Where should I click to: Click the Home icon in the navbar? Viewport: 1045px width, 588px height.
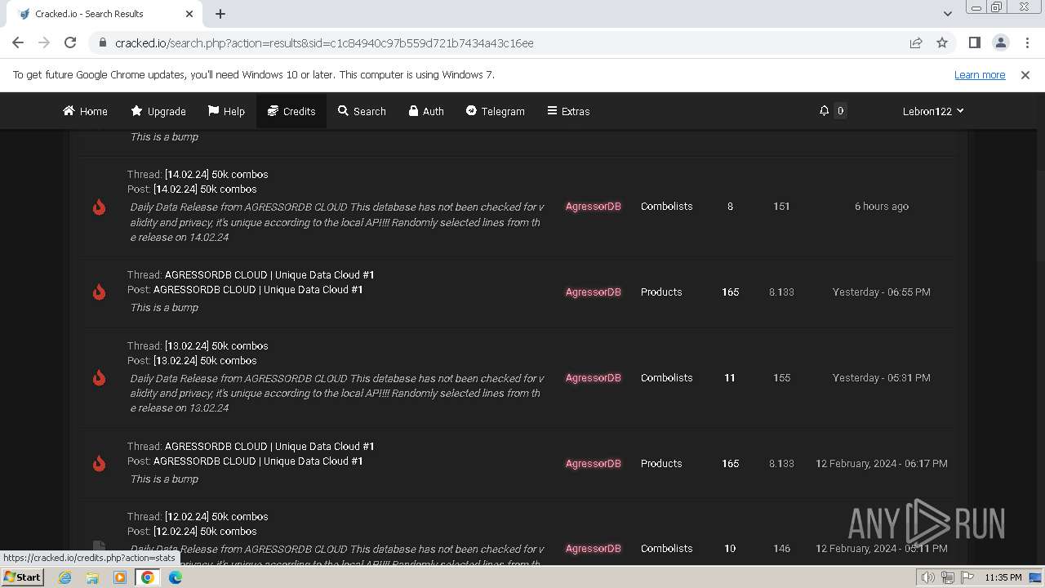(x=69, y=111)
